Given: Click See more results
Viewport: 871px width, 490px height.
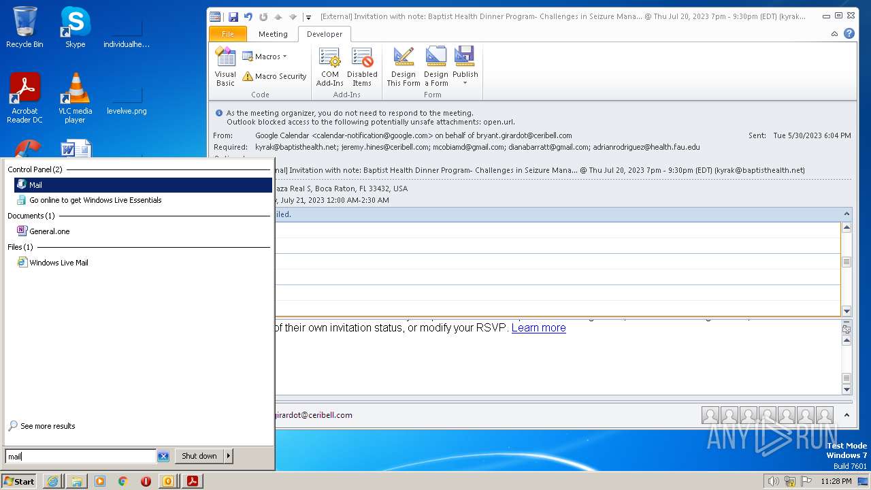Looking at the screenshot, I should coord(42,426).
